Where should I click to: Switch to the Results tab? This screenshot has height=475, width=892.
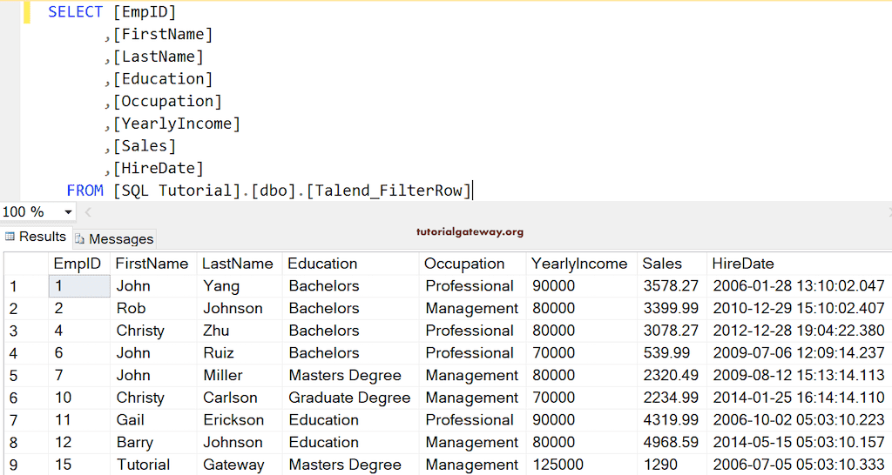[x=37, y=237]
